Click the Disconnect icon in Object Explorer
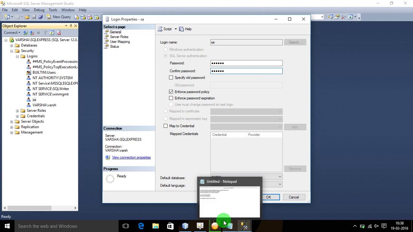Screen dimensions: 413x232 (32, 33)
